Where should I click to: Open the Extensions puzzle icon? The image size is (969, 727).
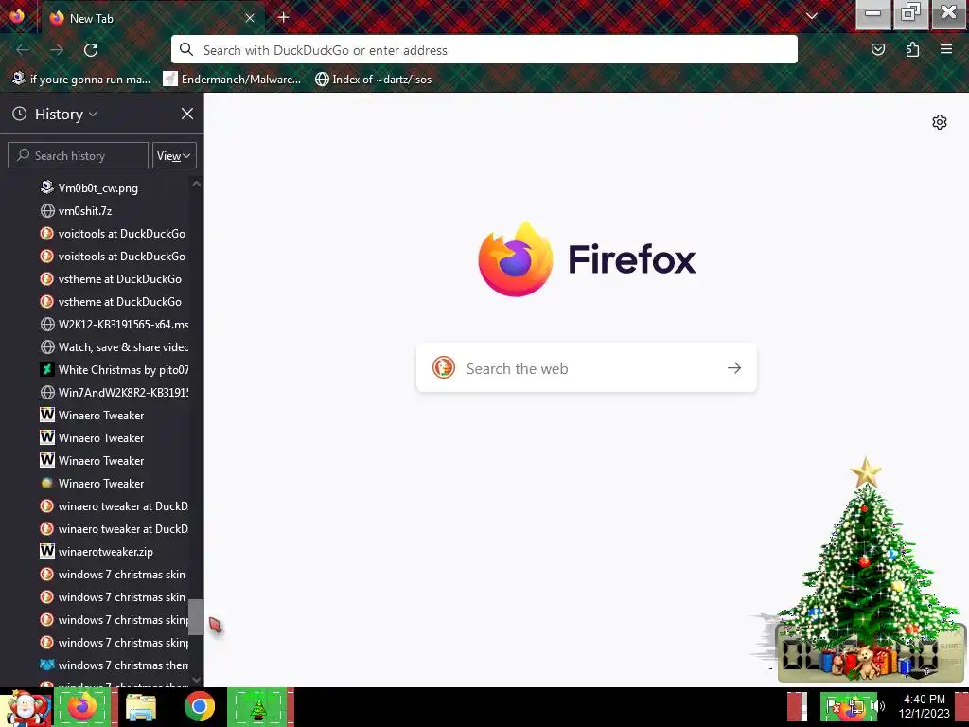912,49
